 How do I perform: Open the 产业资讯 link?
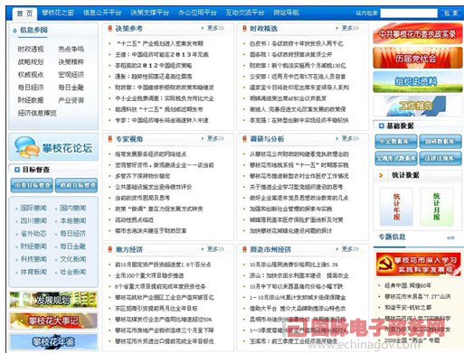[x=71, y=100]
